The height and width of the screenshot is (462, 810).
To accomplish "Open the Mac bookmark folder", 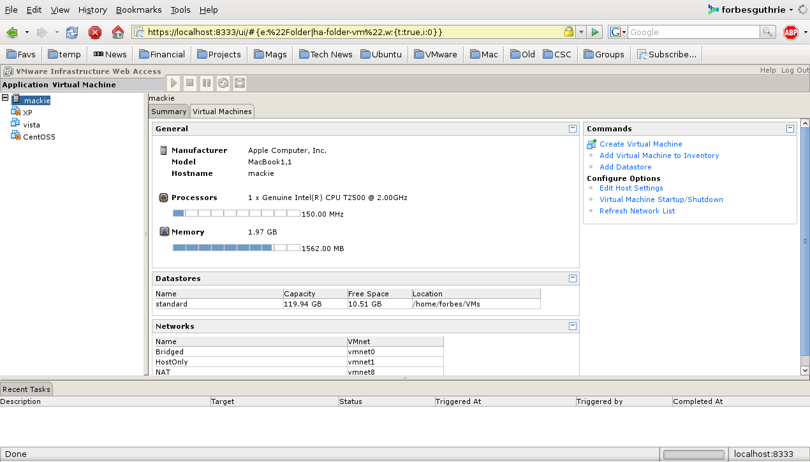I will click(x=484, y=54).
